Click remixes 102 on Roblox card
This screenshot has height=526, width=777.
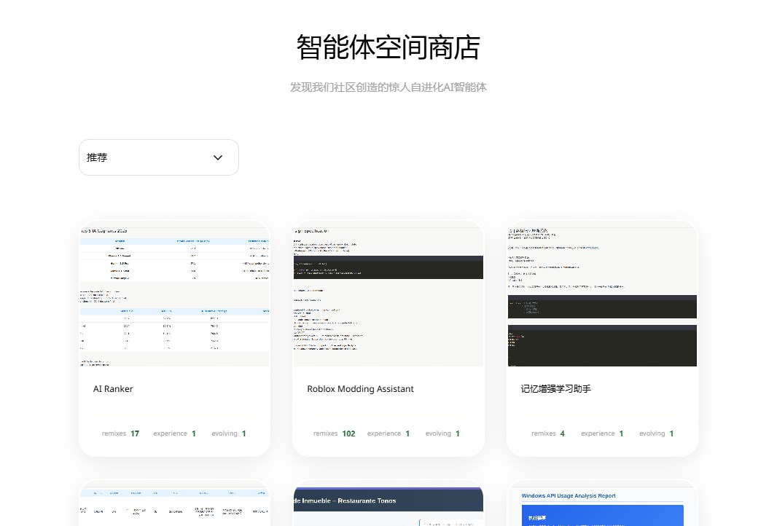[x=334, y=433]
